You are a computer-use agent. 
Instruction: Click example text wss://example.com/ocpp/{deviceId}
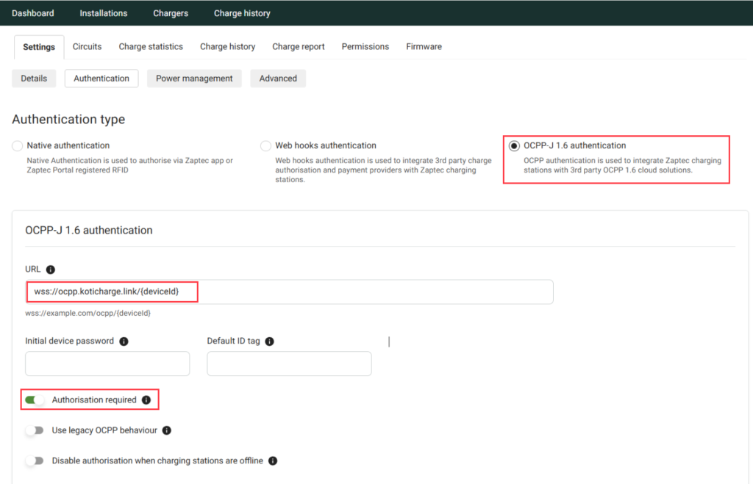88,313
